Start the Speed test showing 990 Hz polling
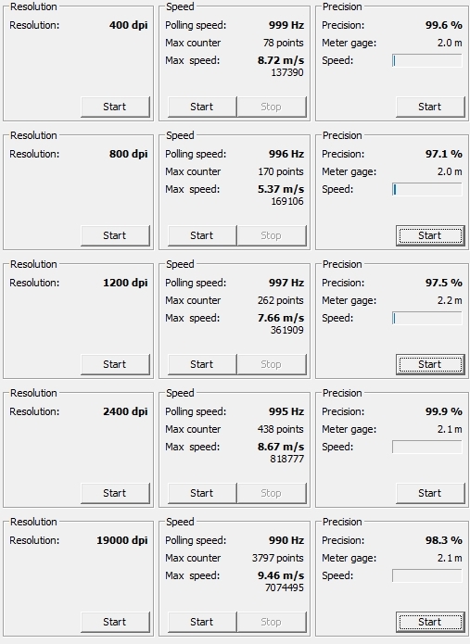Viewport: 470px width, 644px height. tap(202, 622)
